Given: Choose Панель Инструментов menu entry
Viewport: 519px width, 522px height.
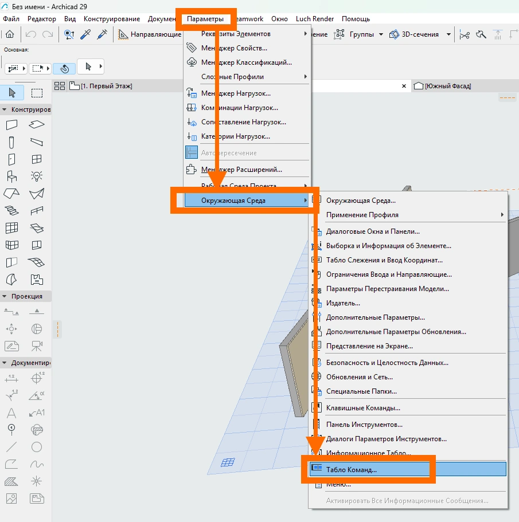Looking at the screenshot, I should pyautogui.click(x=407, y=425).
